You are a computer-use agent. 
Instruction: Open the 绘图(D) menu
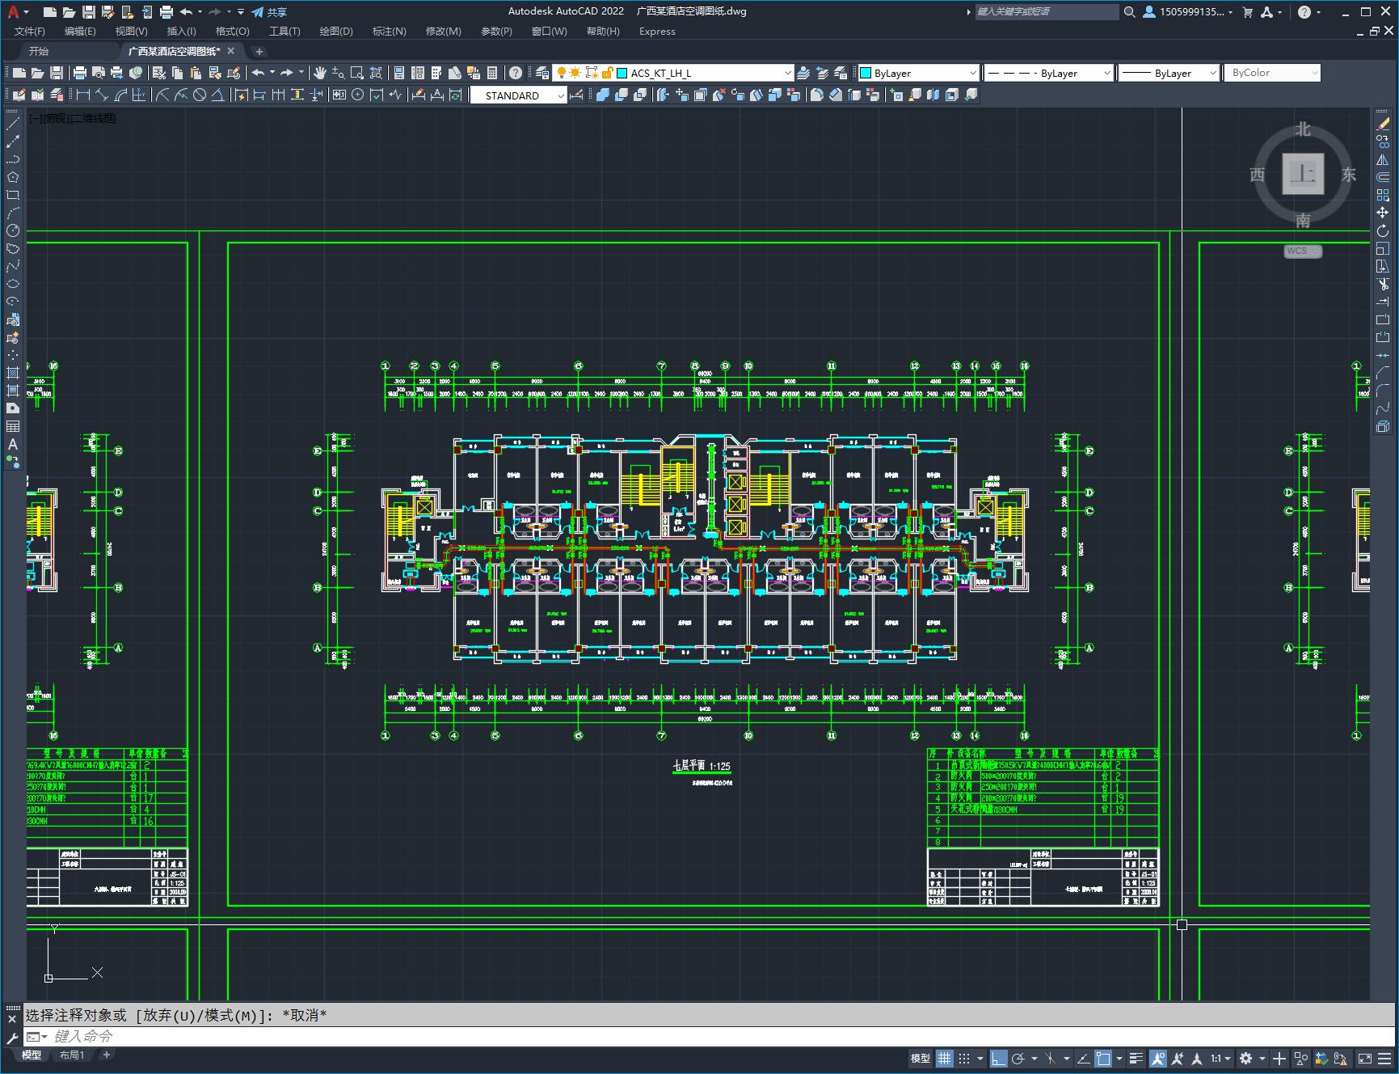coord(336,32)
